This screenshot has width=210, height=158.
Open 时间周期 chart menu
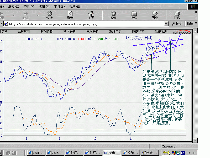coord(47,32)
